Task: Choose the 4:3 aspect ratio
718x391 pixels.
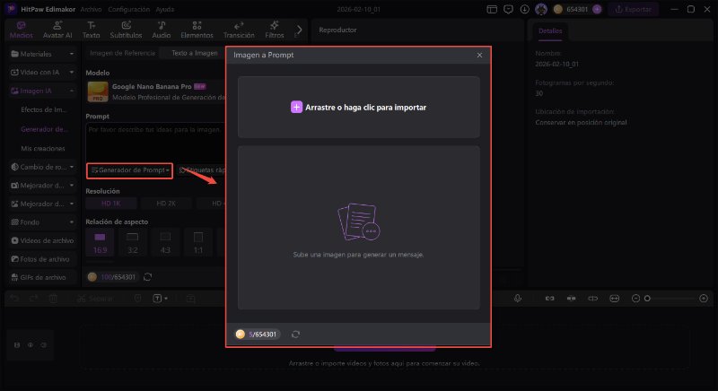Action: coord(165,243)
